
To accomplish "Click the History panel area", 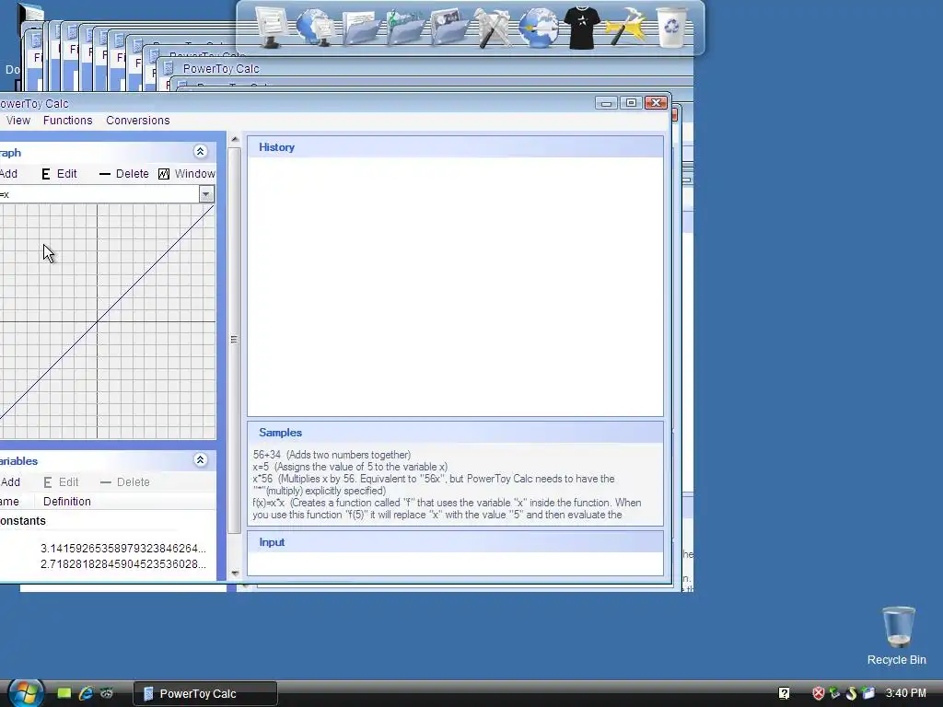I will (x=455, y=286).
